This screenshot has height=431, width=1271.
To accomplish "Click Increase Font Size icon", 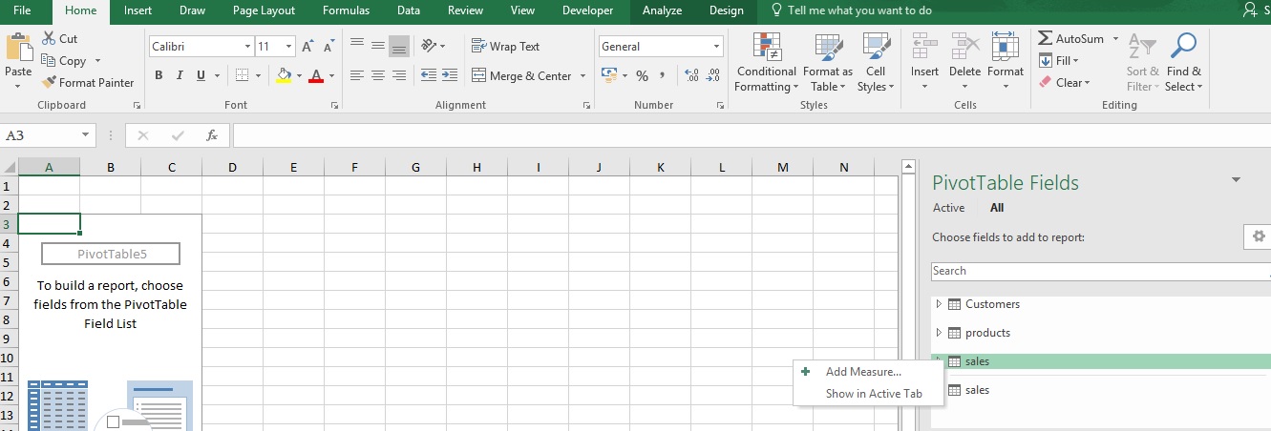I will 307,46.
